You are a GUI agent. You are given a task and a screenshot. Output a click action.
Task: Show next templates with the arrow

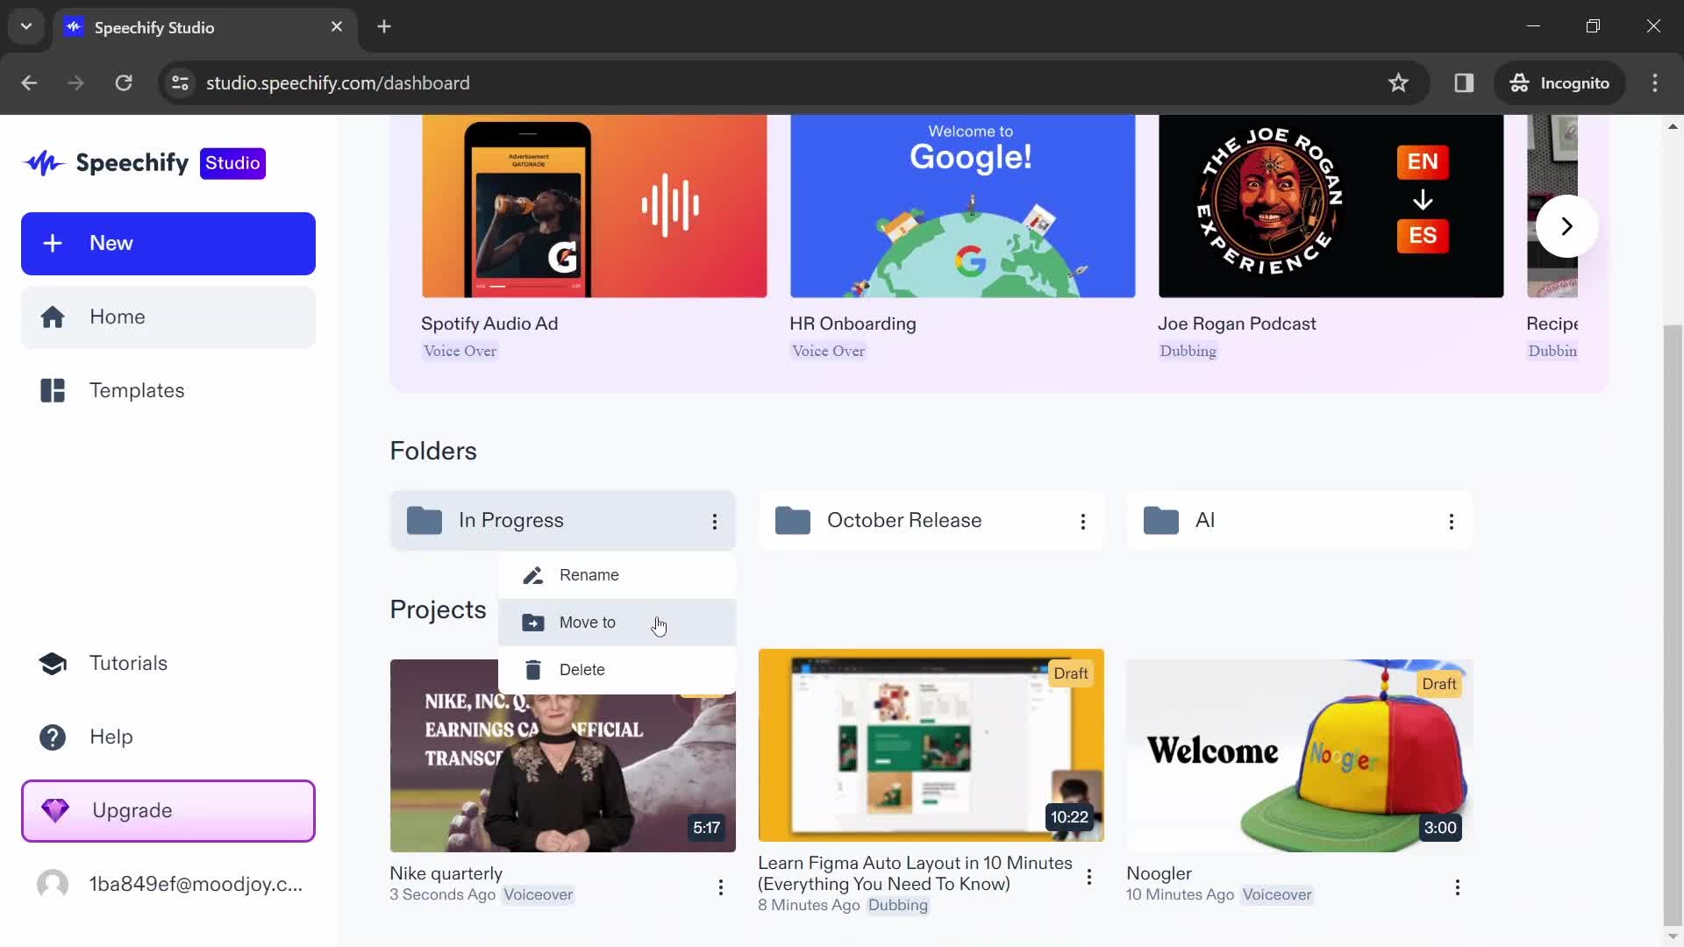tap(1566, 226)
